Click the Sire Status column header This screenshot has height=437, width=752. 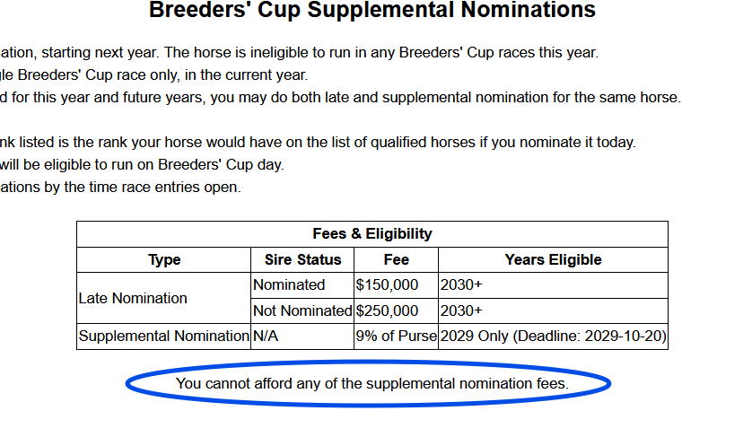tap(302, 259)
